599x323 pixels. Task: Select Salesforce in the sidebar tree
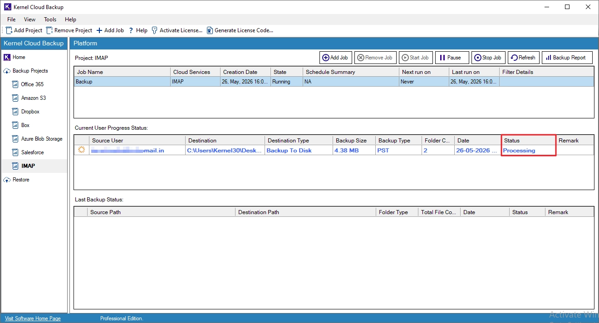(x=33, y=152)
